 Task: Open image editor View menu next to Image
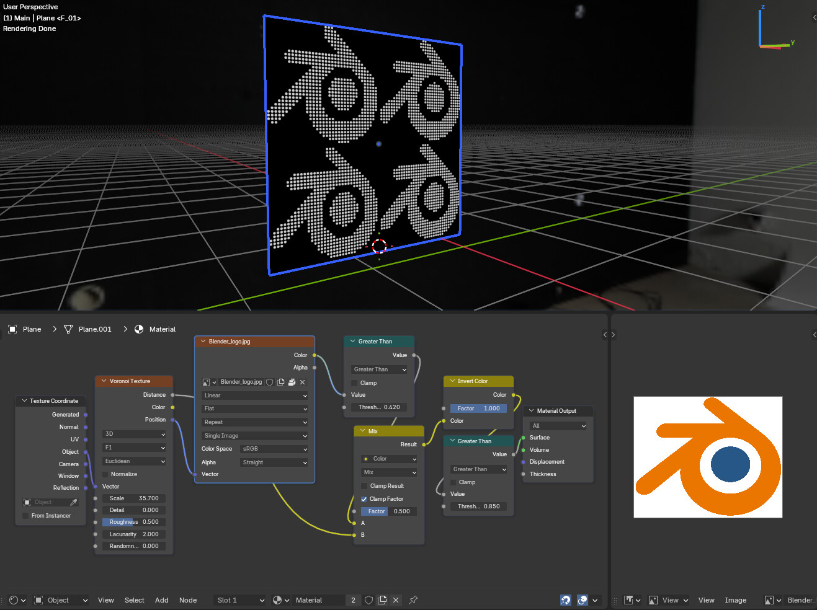(707, 600)
